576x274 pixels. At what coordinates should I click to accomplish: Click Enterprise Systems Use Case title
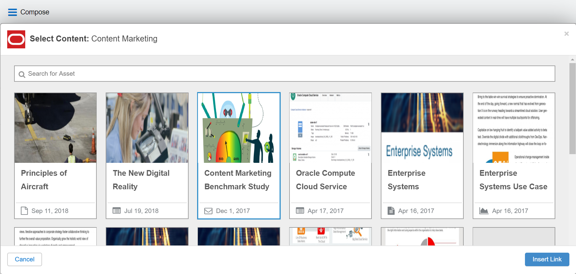[x=513, y=180]
